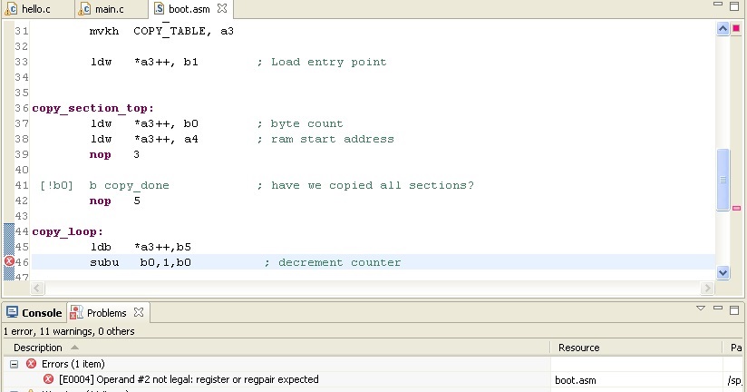Minimize the Problems panel
The width and height of the screenshot is (747, 392).
click(718, 309)
